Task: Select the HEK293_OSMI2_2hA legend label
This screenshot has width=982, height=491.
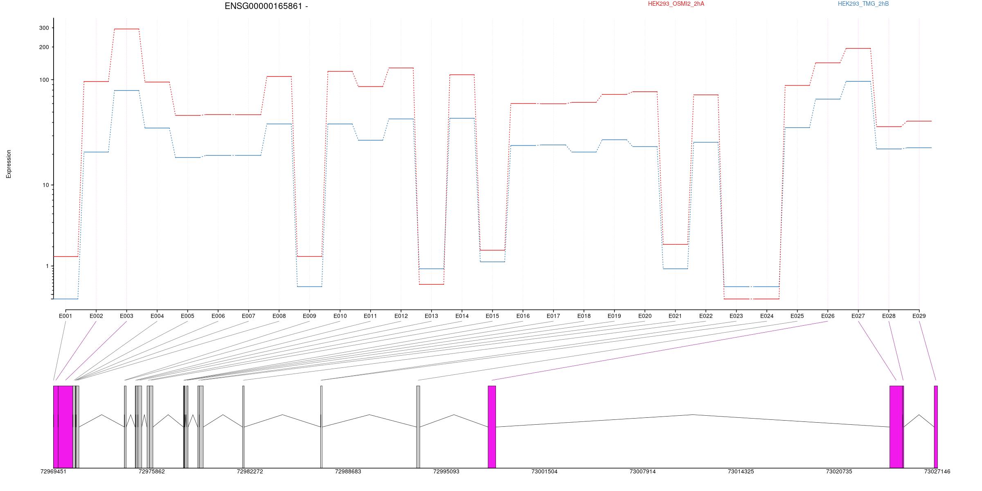Action: [x=676, y=4]
